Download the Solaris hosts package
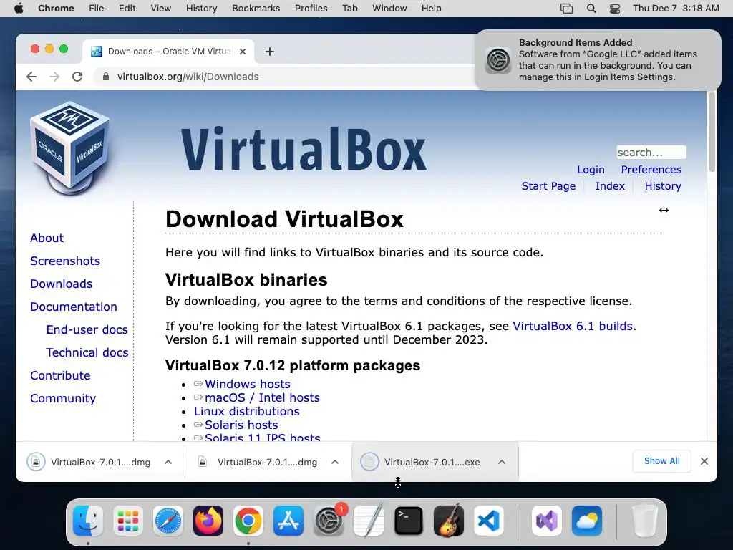Image resolution: width=733 pixels, height=550 pixels. pyautogui.click(x=241, y=425)
